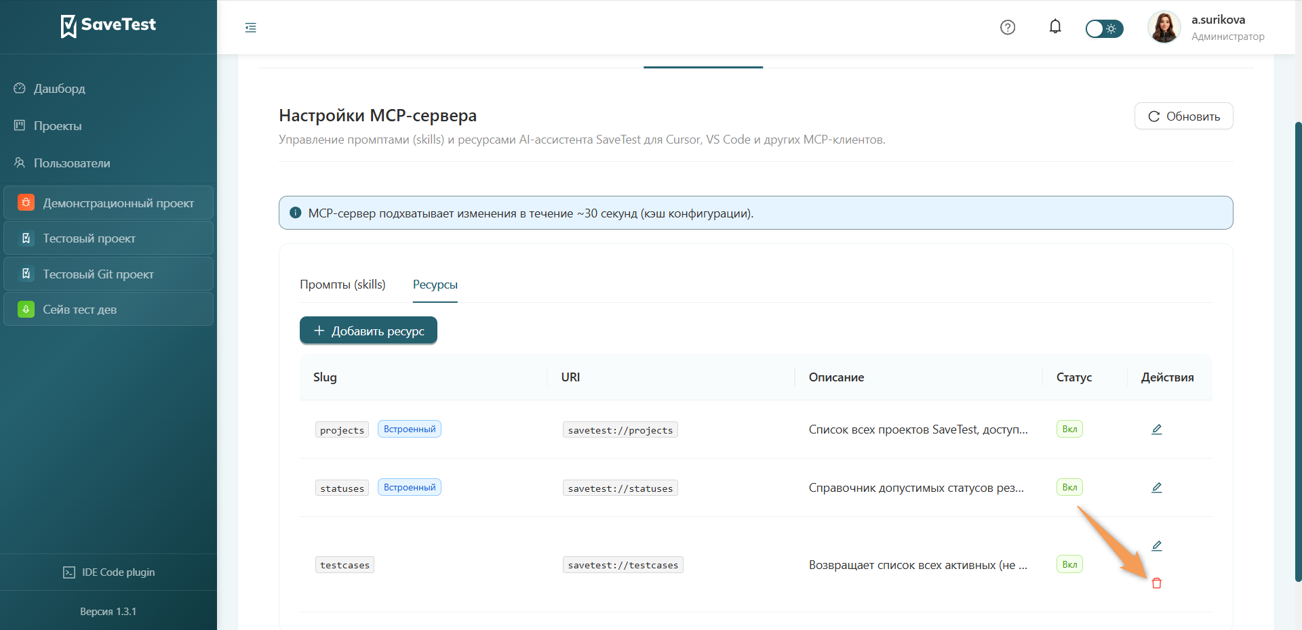The height and width of the screenshot is (630, 1302).
Task: Switch to Промпты (skills) tab
Action: coord(342,285)
